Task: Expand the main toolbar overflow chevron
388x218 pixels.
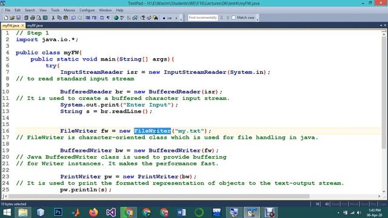Action: [x=181, y=19]
